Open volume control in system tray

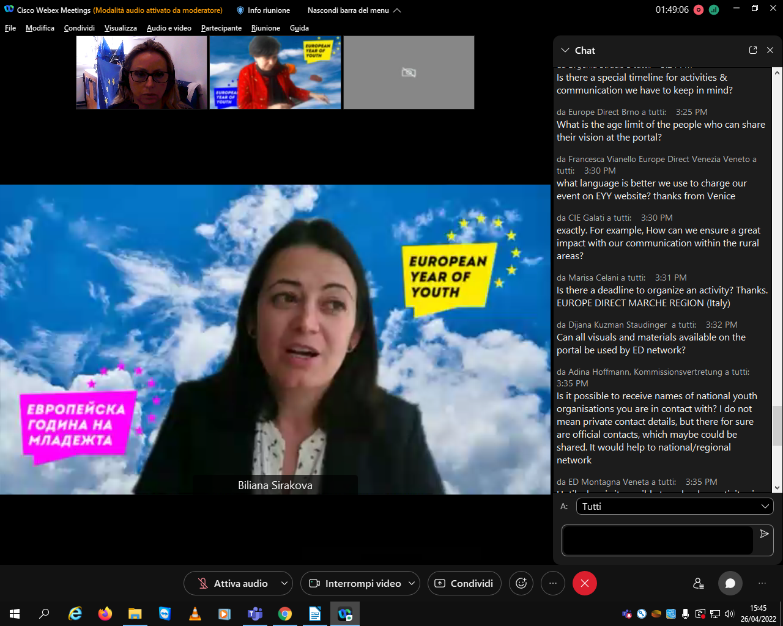(729, 614)
